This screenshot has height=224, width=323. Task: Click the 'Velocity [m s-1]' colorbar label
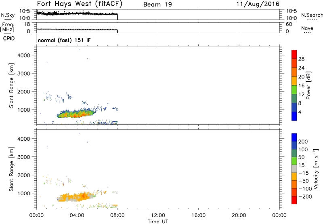pyautogui.click(x=315, y=169)
